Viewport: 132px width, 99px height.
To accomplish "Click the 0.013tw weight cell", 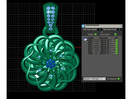I will [x=112, y=53].
